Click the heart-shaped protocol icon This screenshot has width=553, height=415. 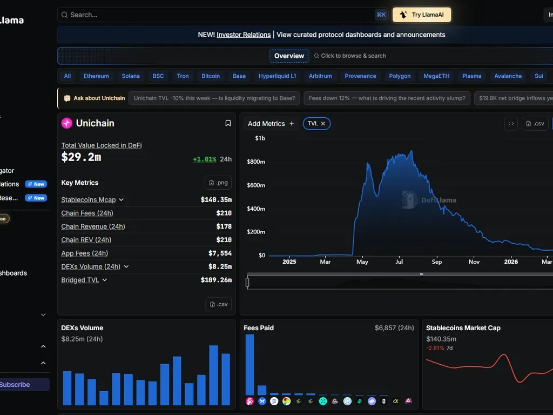click(335, 401)
